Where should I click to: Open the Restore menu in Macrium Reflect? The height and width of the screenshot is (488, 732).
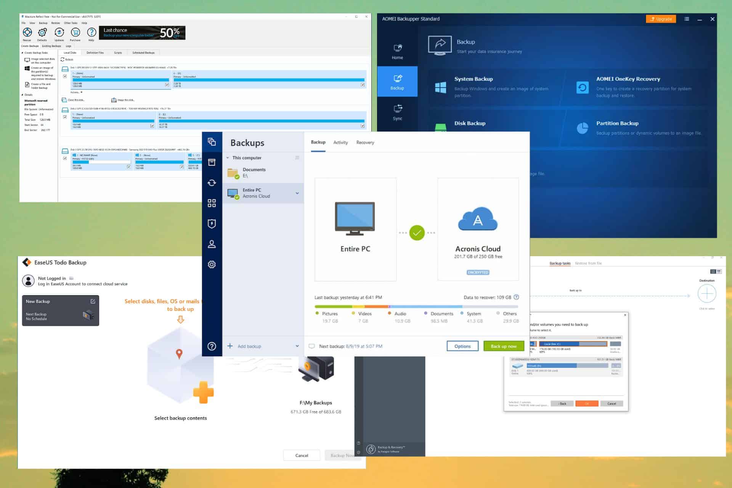55,23
